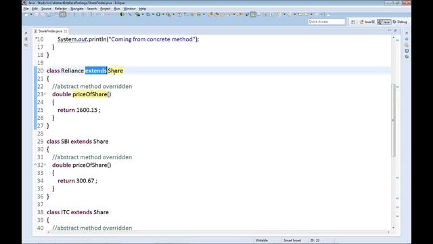Click the blue fourth icon in right trim

(x=407, y=51)
